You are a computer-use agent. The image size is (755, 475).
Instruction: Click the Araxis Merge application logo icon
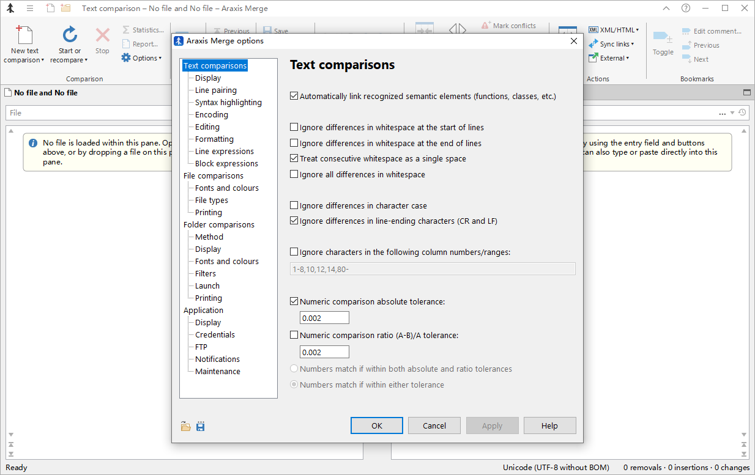(10, 9)
